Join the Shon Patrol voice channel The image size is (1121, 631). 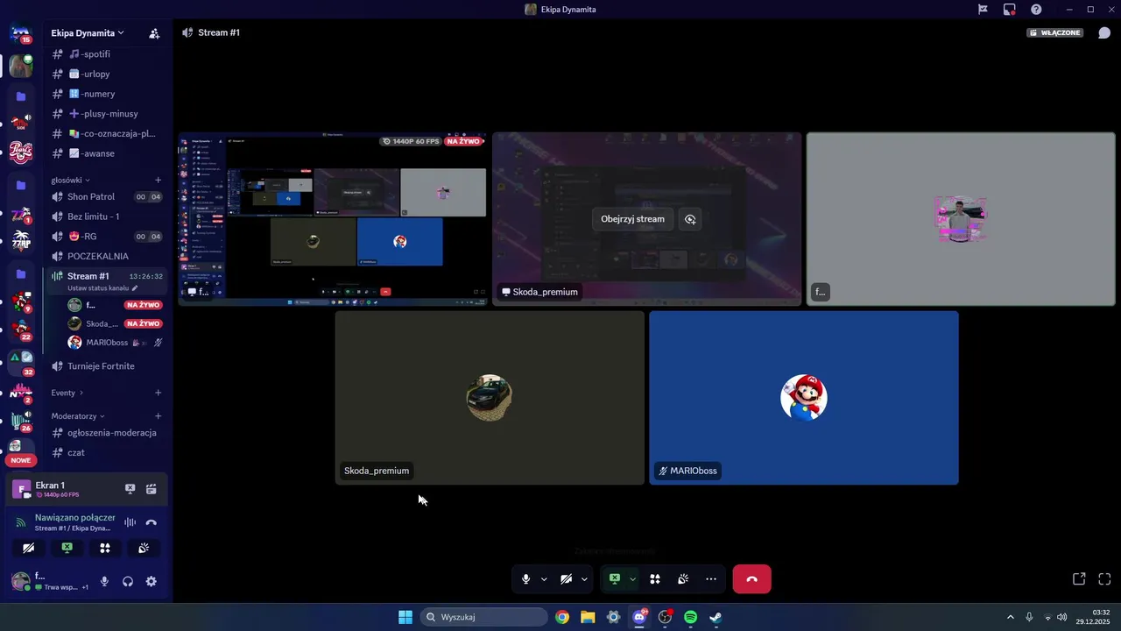(x=104, y=197)
